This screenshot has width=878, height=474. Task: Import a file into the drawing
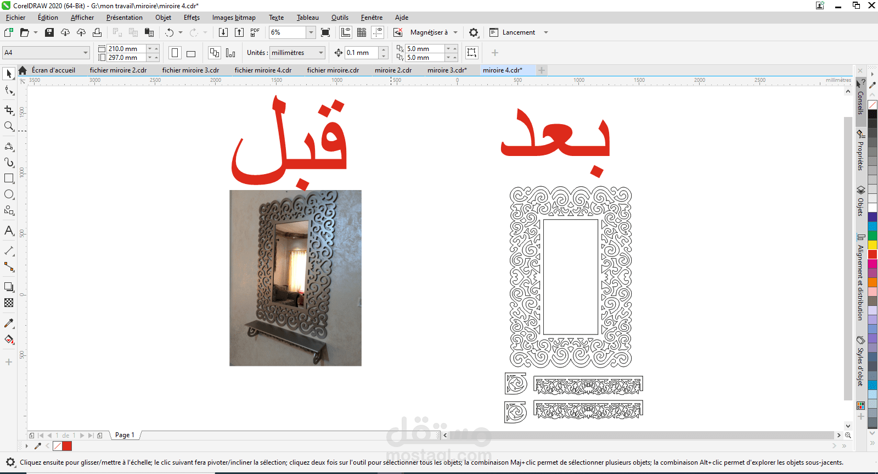pyautogui.click(x=223, y=32)
